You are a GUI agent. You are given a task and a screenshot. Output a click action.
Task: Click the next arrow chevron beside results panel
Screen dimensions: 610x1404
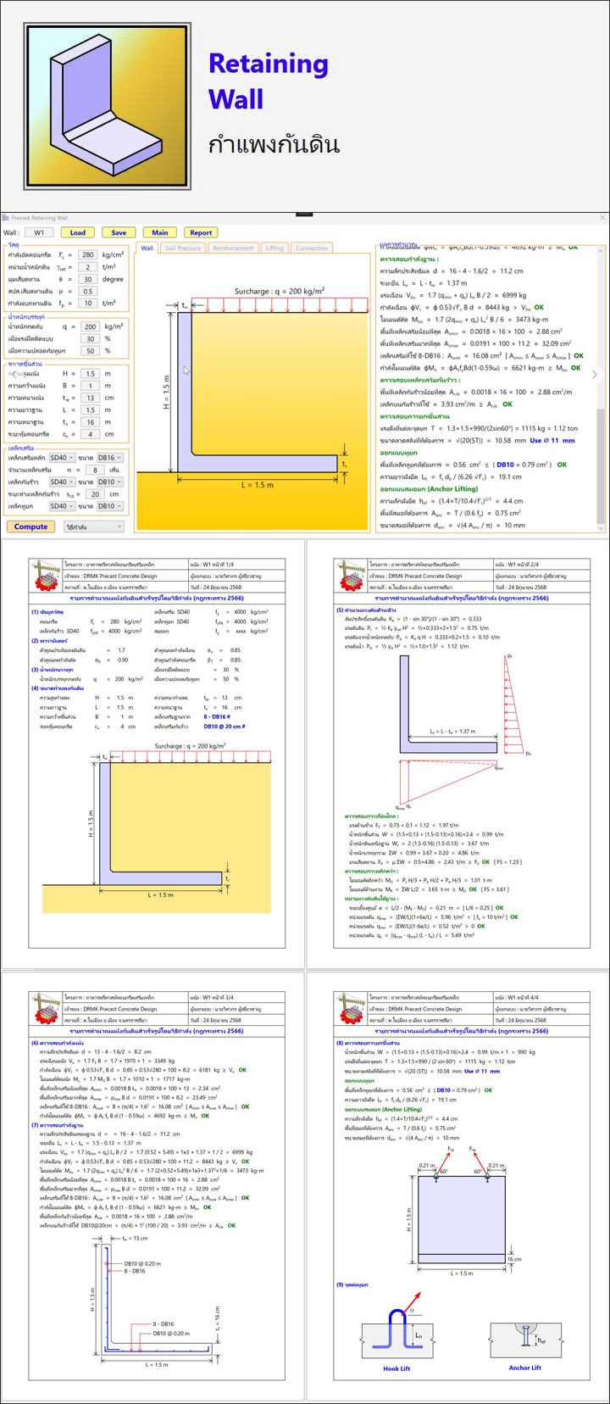(594, 375)
